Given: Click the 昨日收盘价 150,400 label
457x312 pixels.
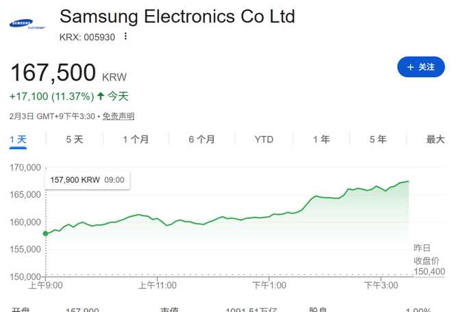Looking at the screenshot, I should [428, 259].
